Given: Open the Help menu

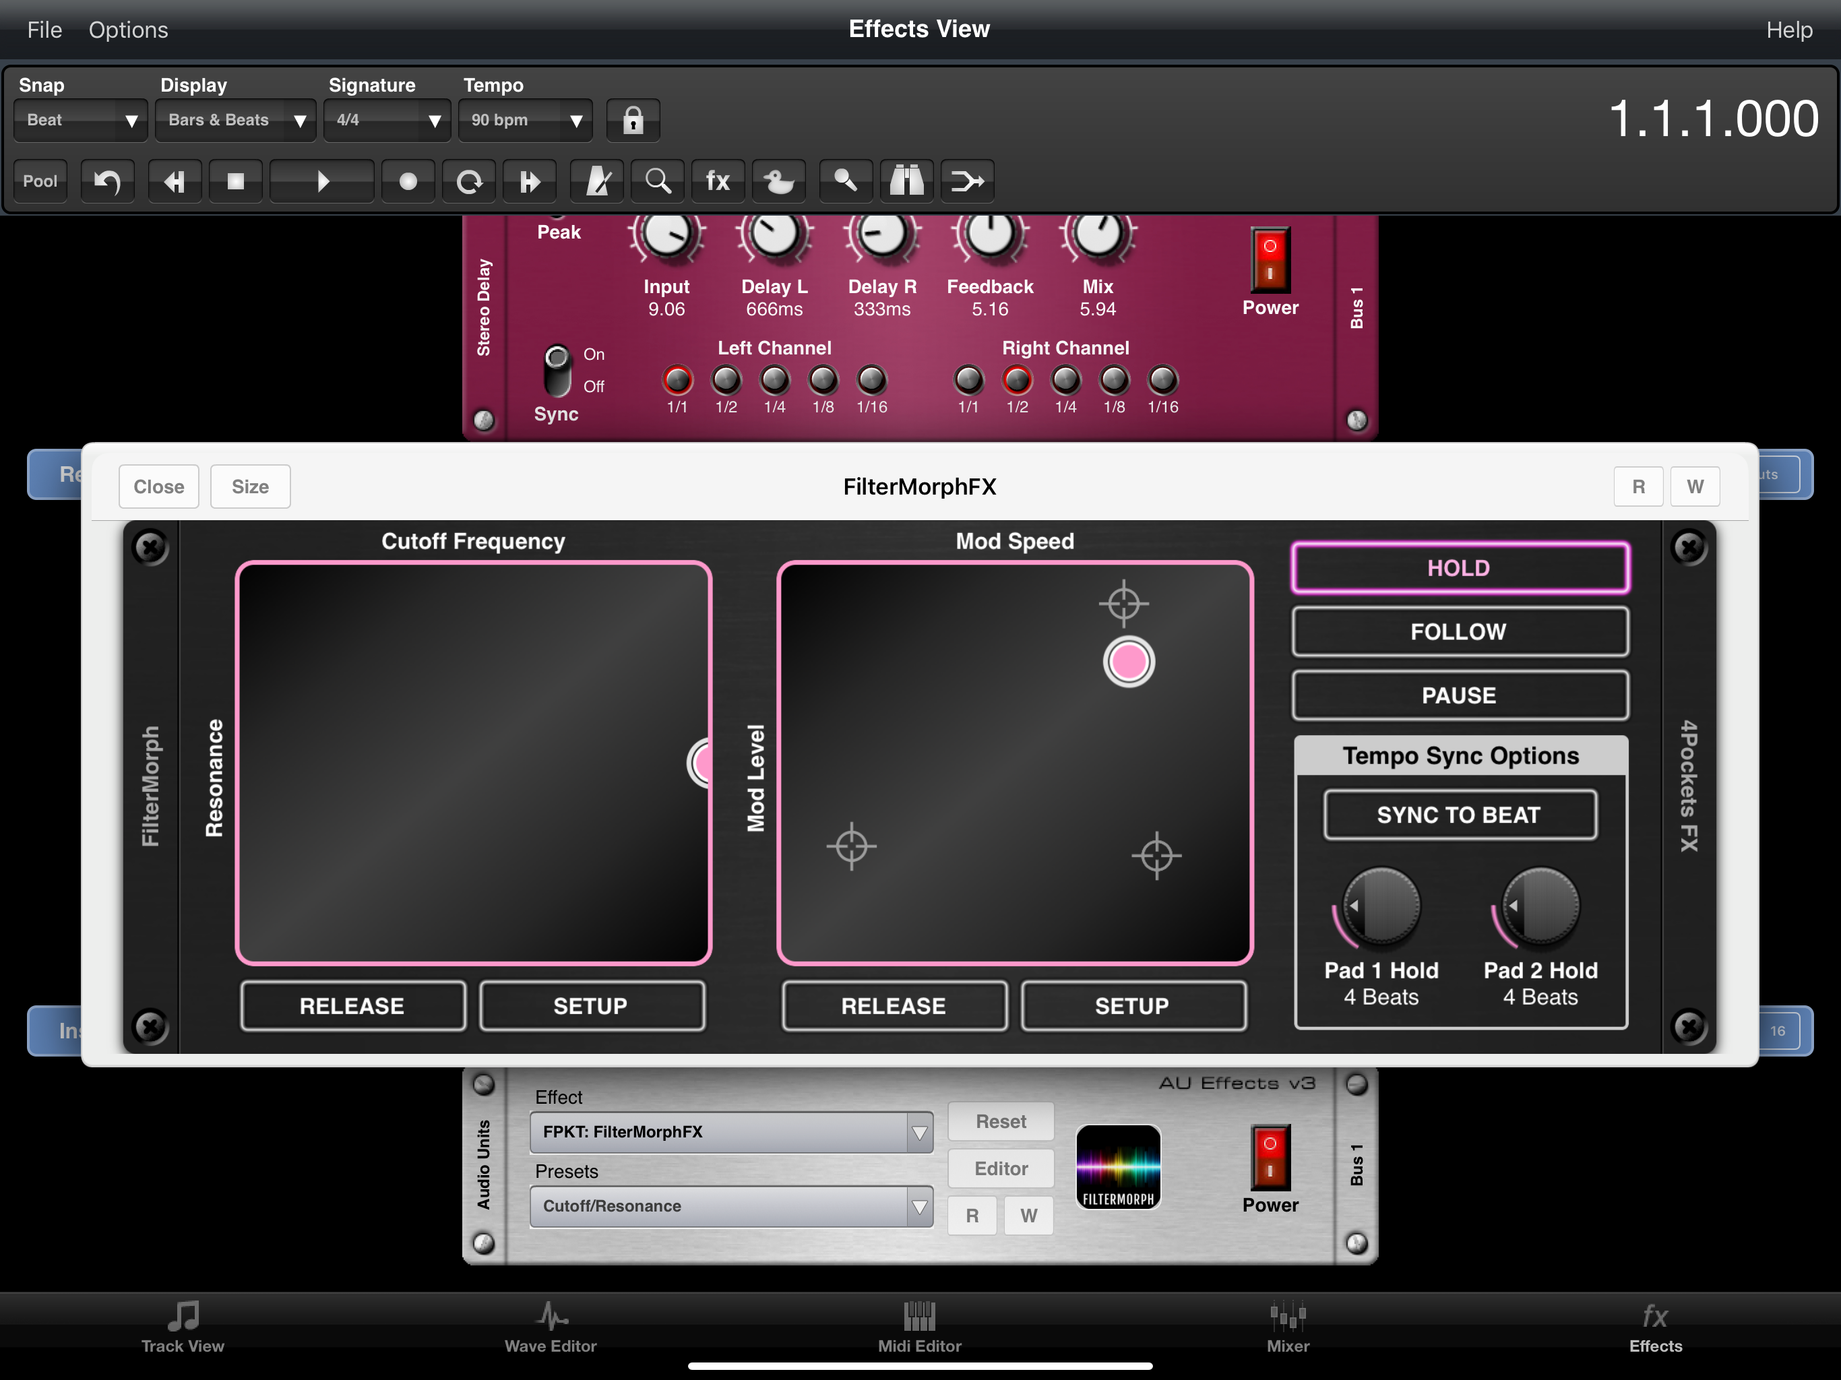Looking at the screenshot, I should click(1788, 30).
